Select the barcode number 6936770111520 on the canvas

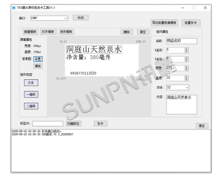[x=83, y=73]
